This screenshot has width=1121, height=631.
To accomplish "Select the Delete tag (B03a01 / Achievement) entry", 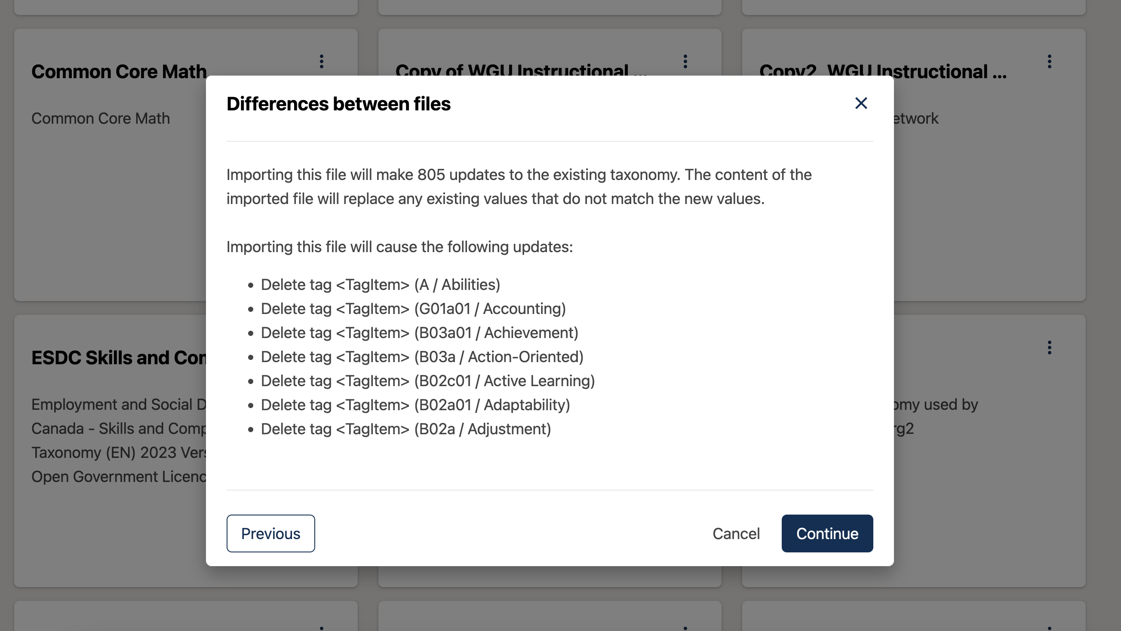I will pyautogui.click(x=419, y=332).
